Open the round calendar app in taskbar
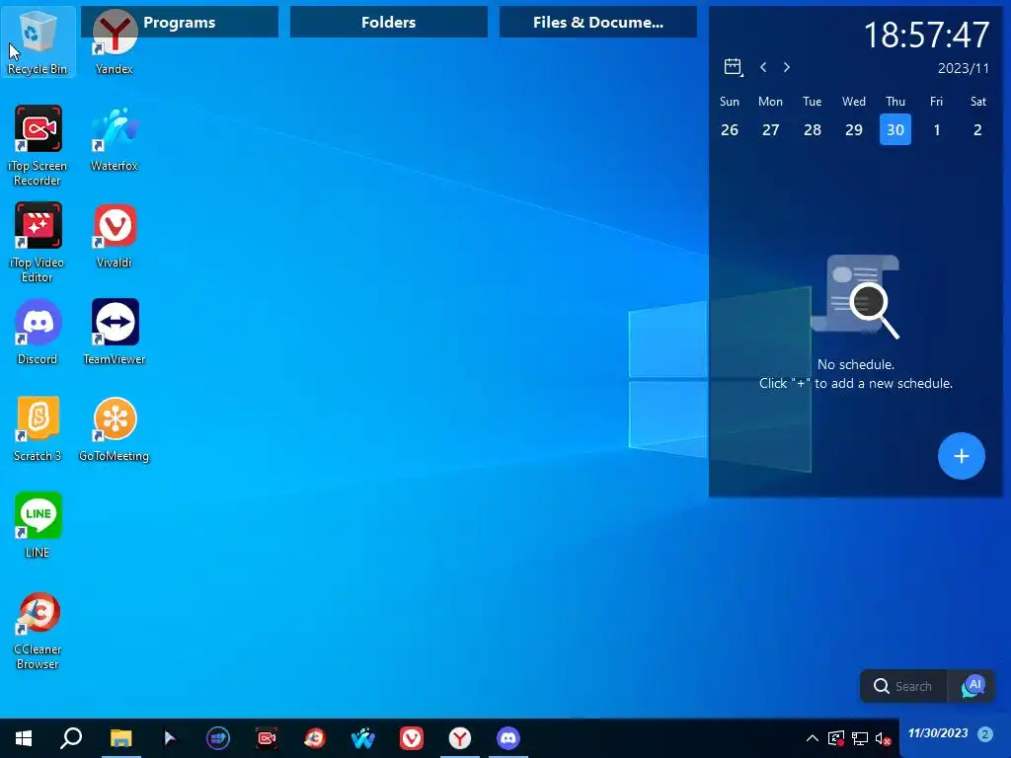 pyautogui.click(x=218, y=738)
